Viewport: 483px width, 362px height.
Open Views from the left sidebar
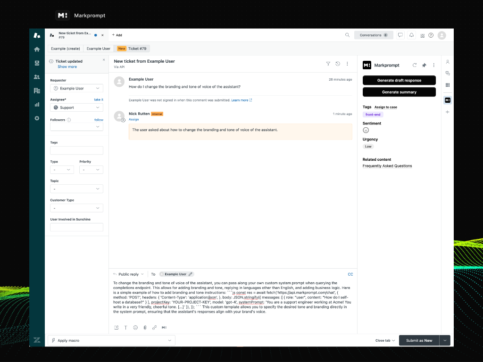point(37,63)
